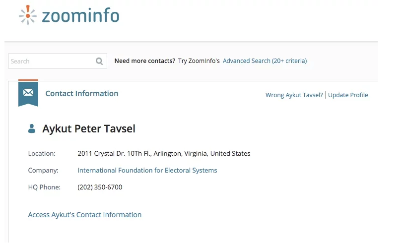Click the 'Wrong Aykut Tavsel?' link

294,95
